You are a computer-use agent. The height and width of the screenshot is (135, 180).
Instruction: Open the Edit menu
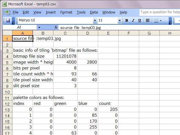[x=26, y=12]
